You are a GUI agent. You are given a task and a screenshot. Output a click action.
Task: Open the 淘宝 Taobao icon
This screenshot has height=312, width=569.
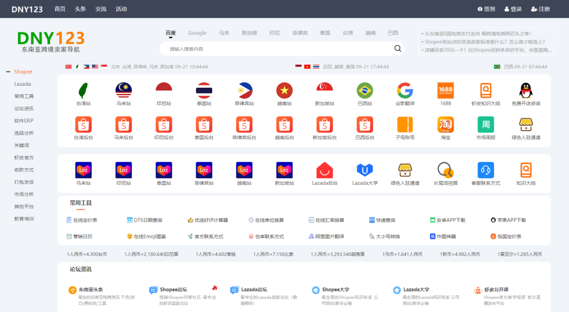445,125
